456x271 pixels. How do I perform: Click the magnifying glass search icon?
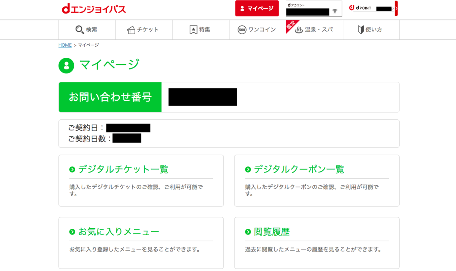79,30
